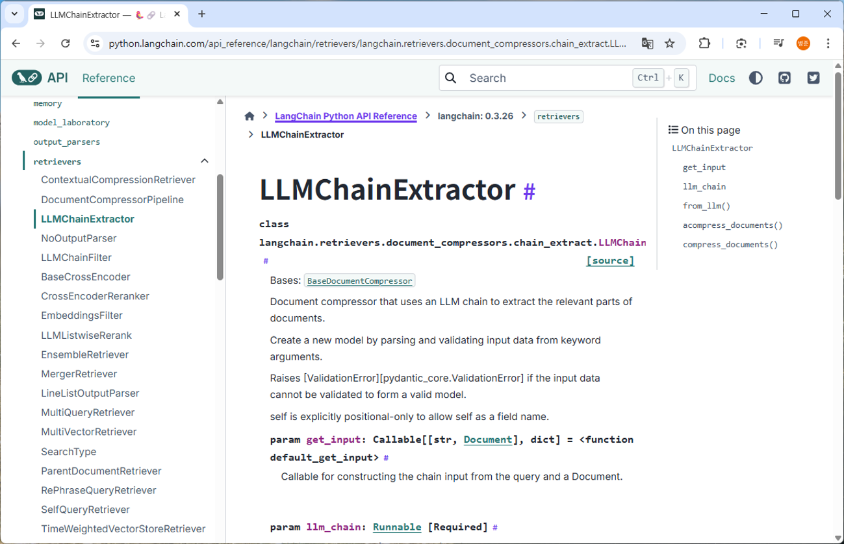
Task: Open the Runnable type link
Action: click(x=397, y=527)
